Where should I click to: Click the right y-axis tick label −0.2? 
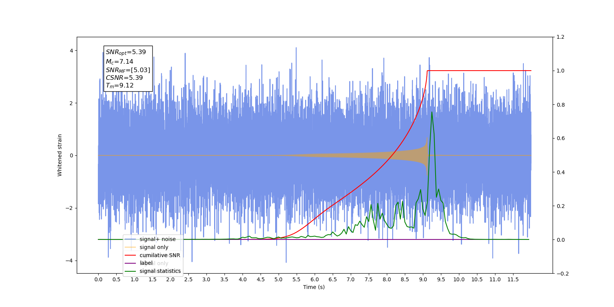coord(563,274)
